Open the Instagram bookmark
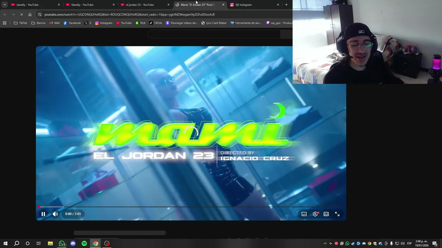 click(x=104, y=23)
